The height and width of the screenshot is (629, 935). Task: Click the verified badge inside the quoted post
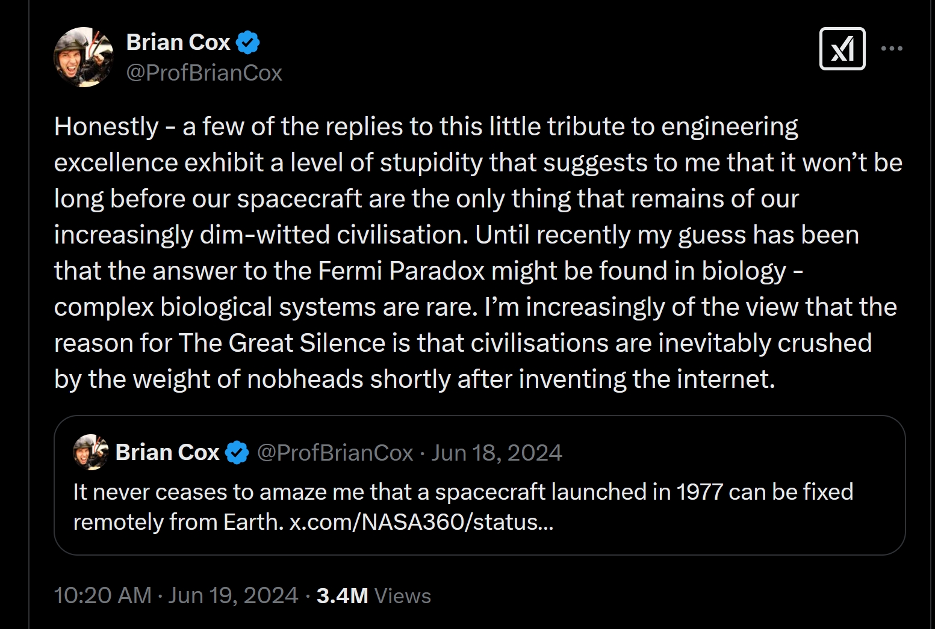[x=237, y=453]
